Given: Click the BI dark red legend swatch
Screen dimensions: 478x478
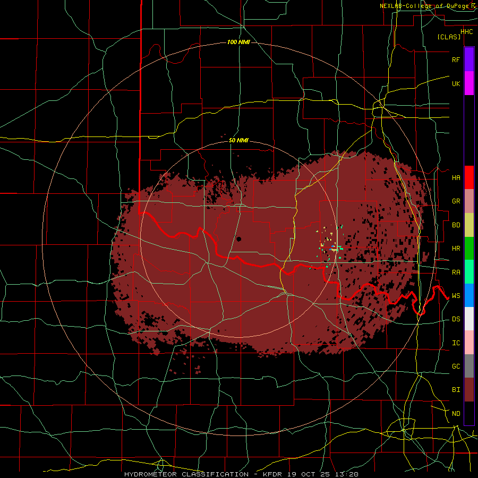Looking at the screenshot, I should pos(469,390).
